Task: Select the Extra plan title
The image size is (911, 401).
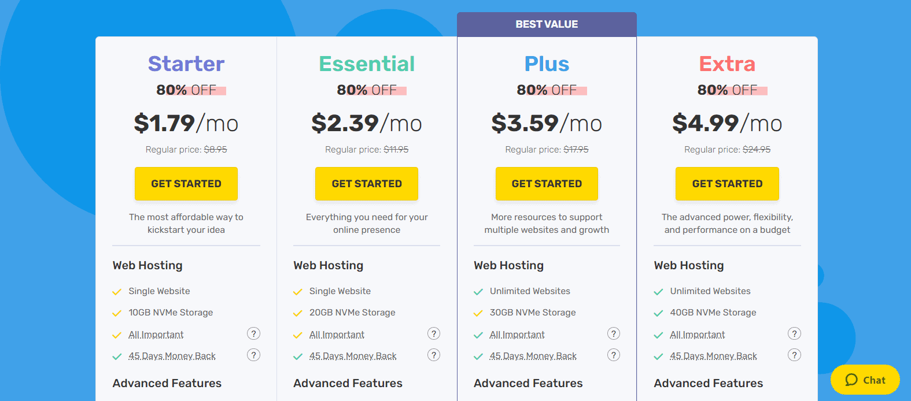Action: click(727, 64)
